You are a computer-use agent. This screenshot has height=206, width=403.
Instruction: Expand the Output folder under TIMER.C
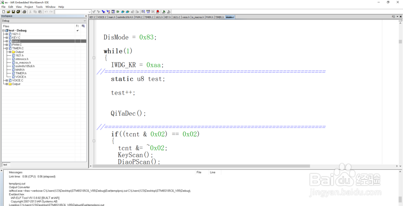click(x=10, y=52)
